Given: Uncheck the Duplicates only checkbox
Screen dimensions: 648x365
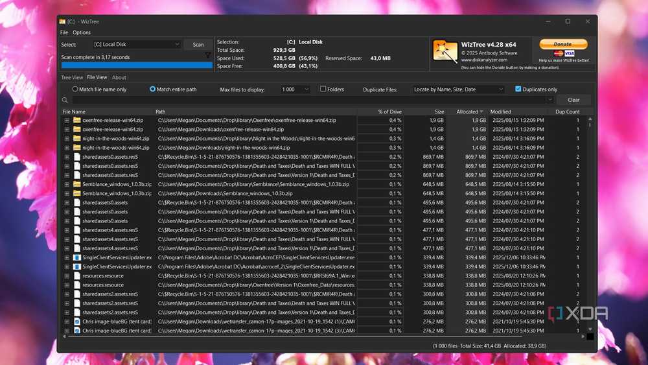Looking at the screenshot, I should pos(518,89).
